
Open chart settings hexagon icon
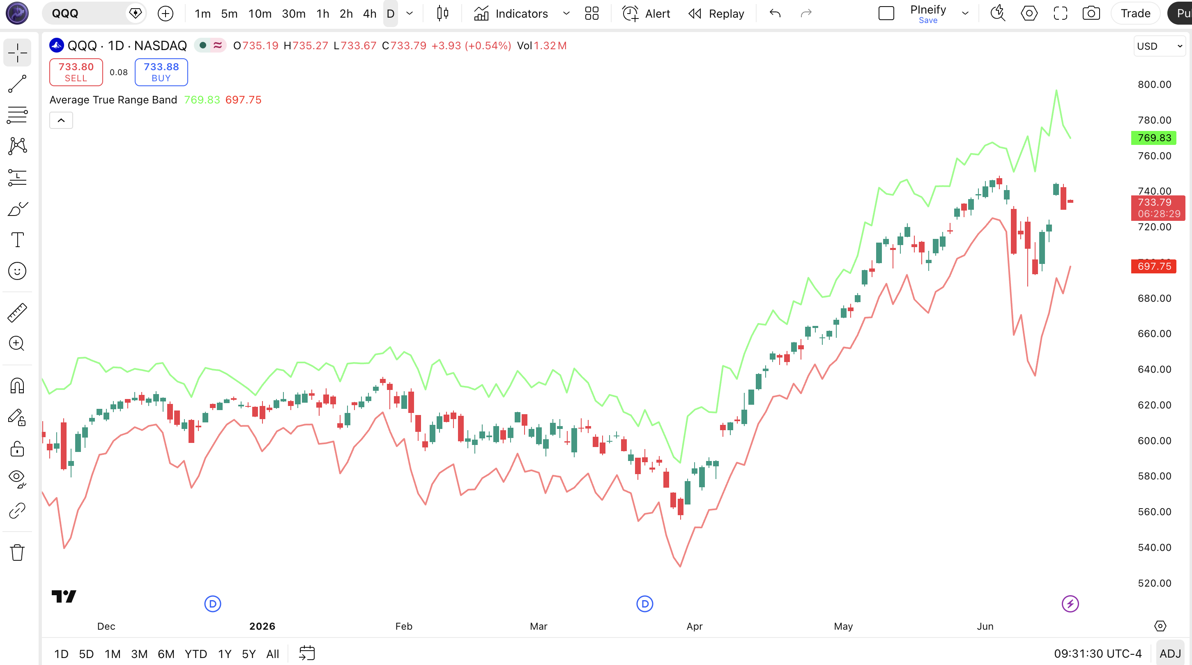pos(1029,14)
